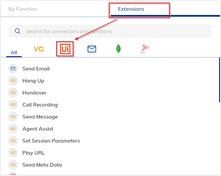Select the All filter tab
The image size is (221, 176).
14,53
